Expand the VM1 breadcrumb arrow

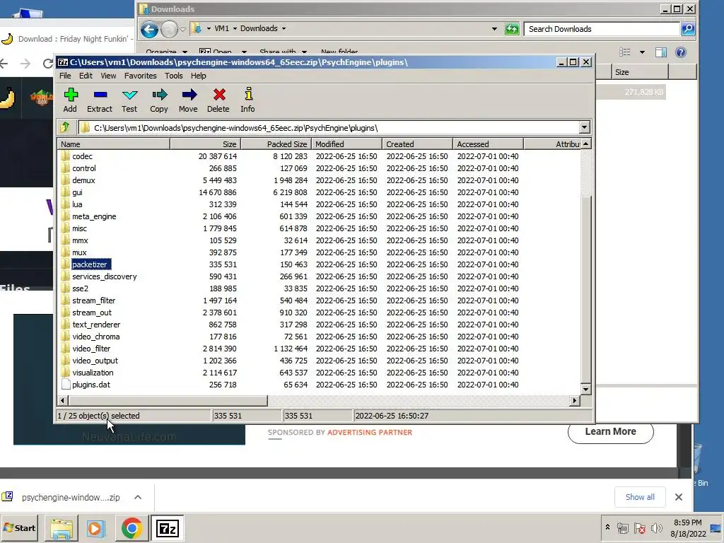[x=235, y=28]
